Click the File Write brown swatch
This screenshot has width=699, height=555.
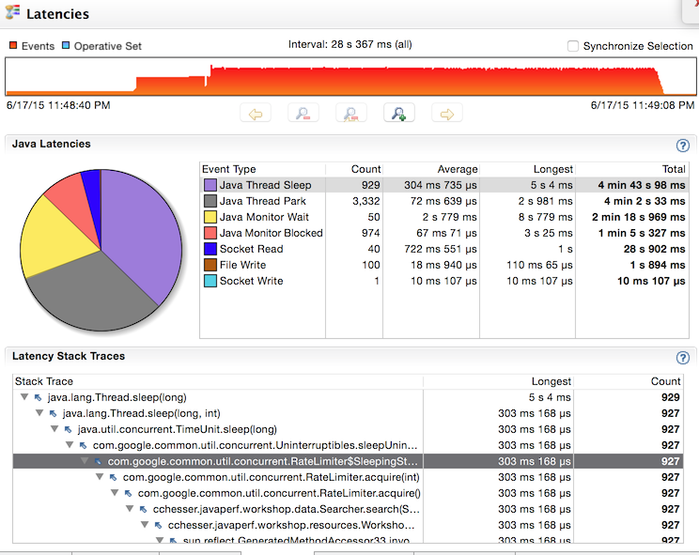pos(210,265)
